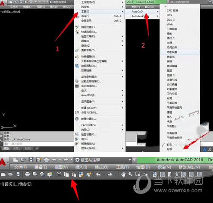Open 文件(F) menu in lower window

click(21, 167)
